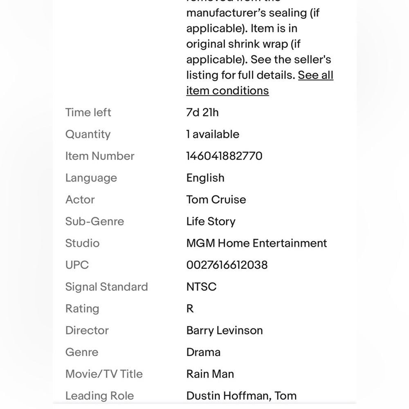Viewport: 409px width, 409px height.
Task: Click the UPC value 0027616612038
Action: click(227, 265)
